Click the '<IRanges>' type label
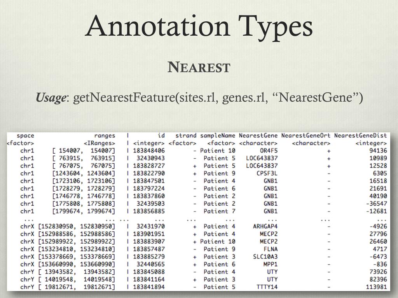Screen dimensions: 398x298 coord(99,144)
